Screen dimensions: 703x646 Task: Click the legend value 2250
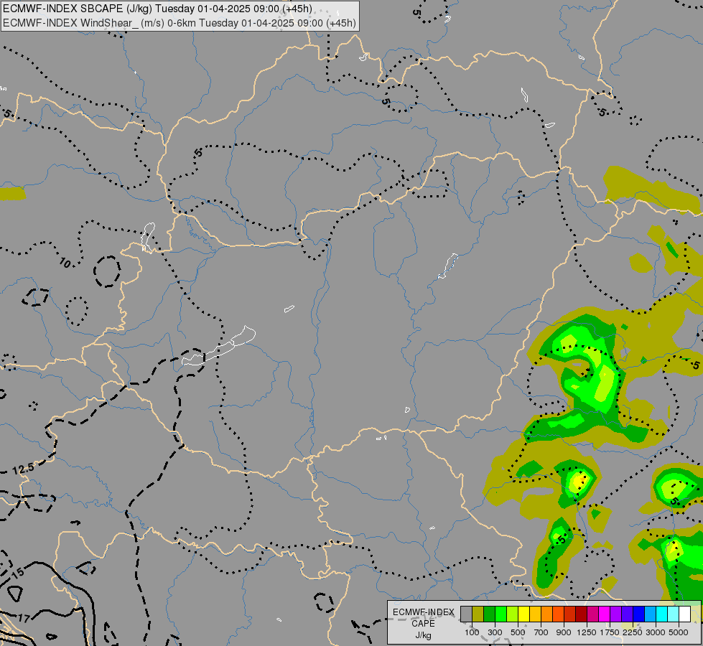click(x=633, y=632)
